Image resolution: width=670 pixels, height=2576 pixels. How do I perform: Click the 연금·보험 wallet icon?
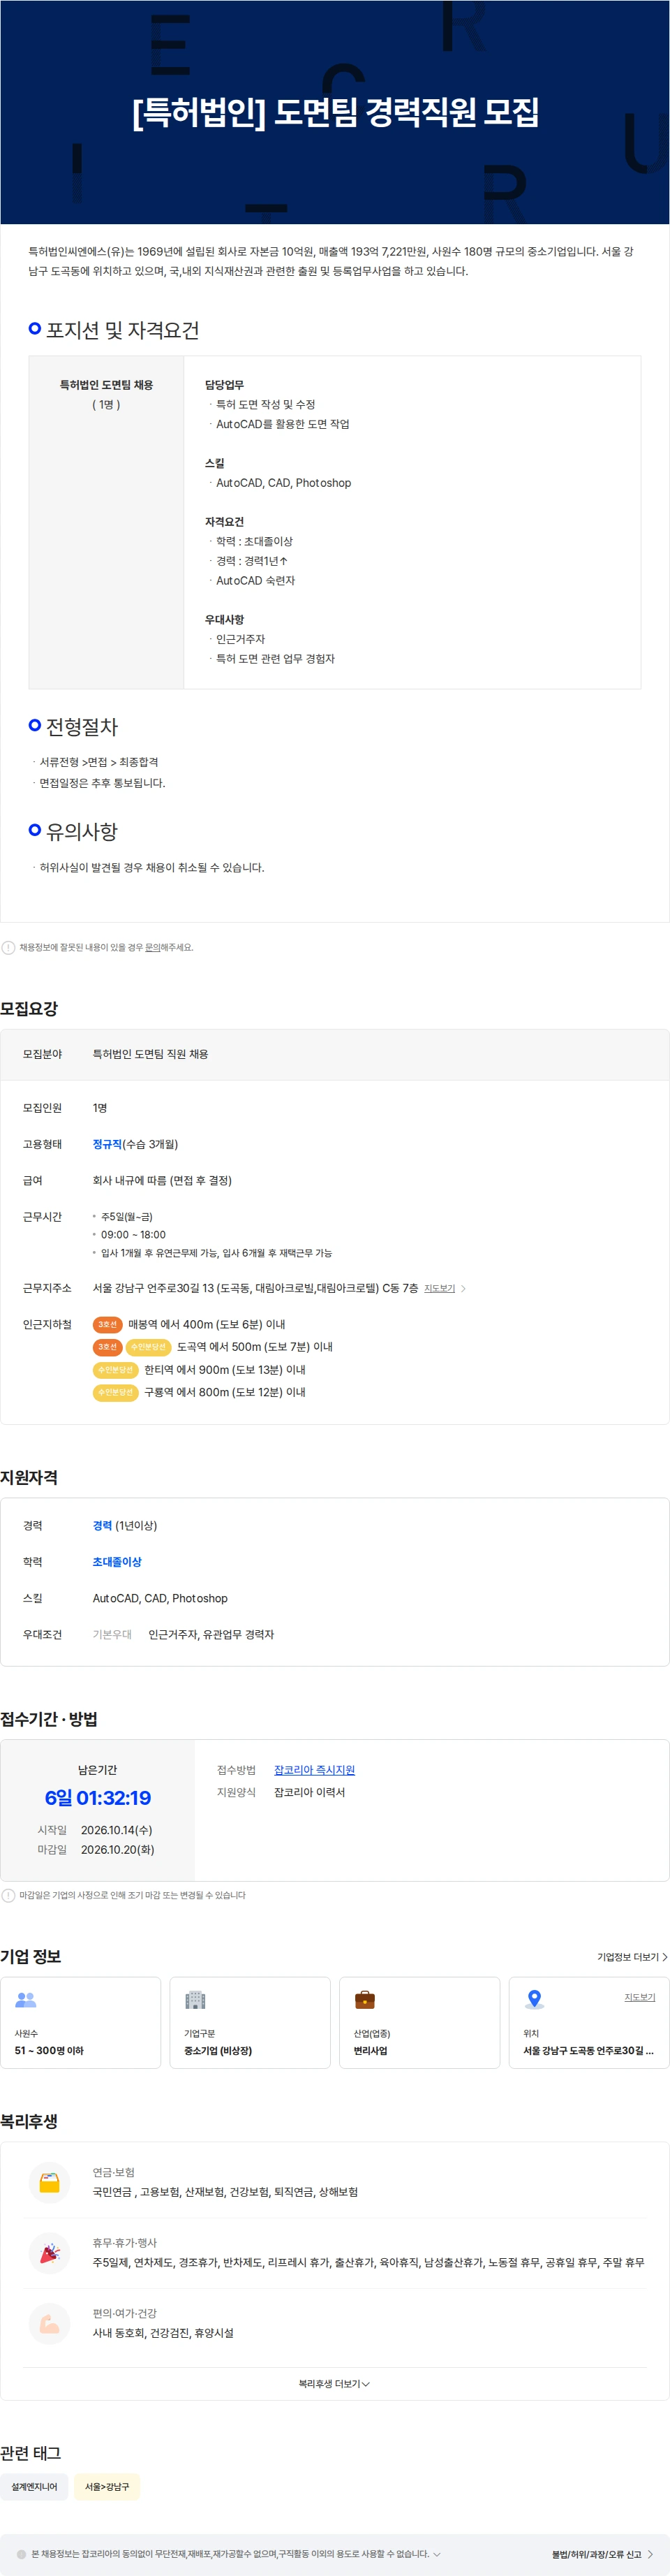(49, 2183)
